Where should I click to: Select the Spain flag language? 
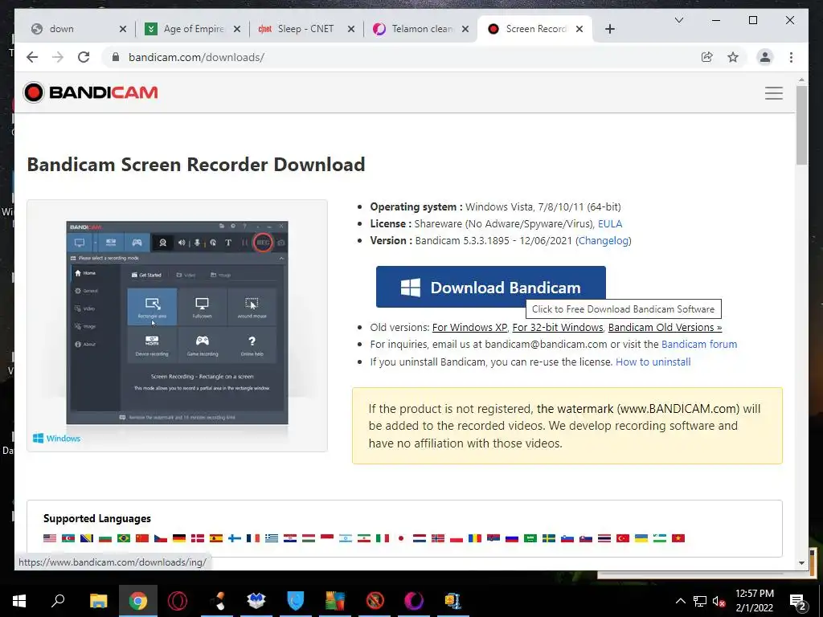[216, 538]
